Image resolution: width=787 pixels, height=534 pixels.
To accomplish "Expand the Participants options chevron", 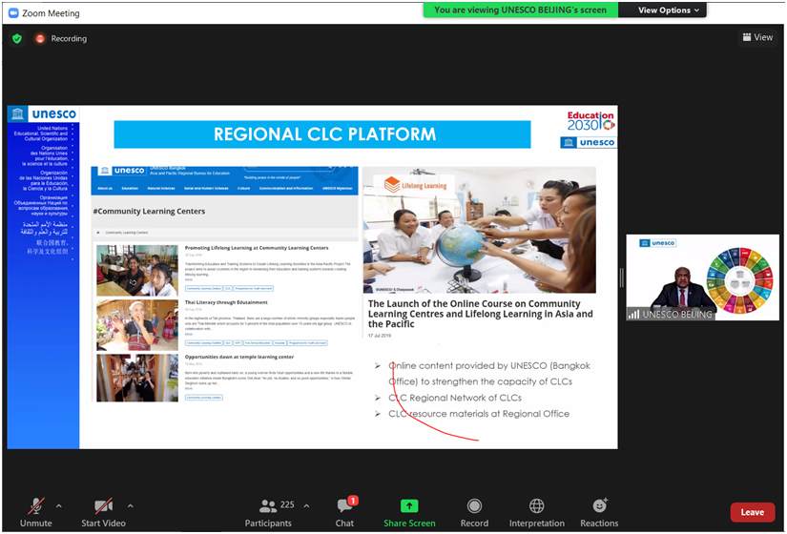I will click(306, 506).
